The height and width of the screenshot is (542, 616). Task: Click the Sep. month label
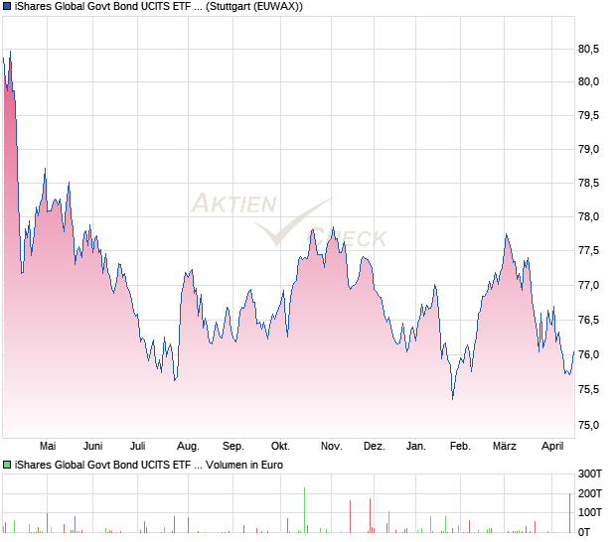click(232, 447)
